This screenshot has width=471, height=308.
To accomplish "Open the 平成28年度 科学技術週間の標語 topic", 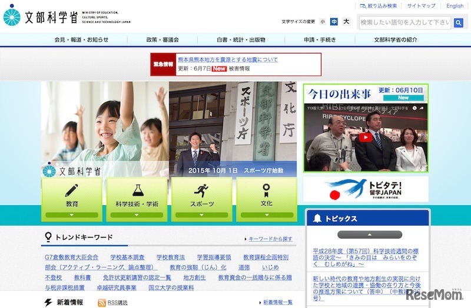I will click(x=366, y=257).
